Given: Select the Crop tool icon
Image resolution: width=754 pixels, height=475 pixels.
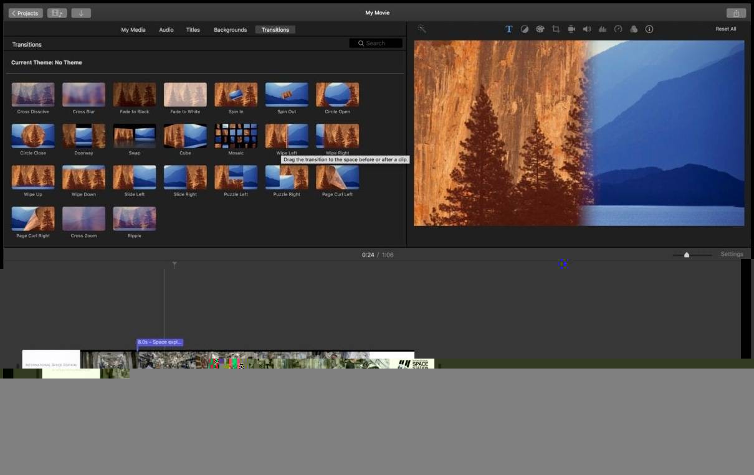Looking at the screenshot, I should point(555,29).
